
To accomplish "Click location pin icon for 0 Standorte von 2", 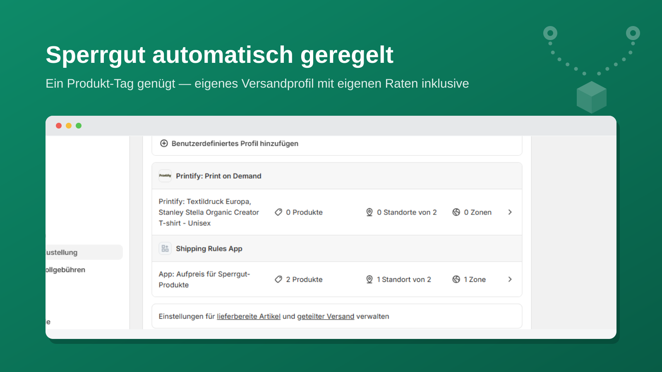I will click(369, 212).
